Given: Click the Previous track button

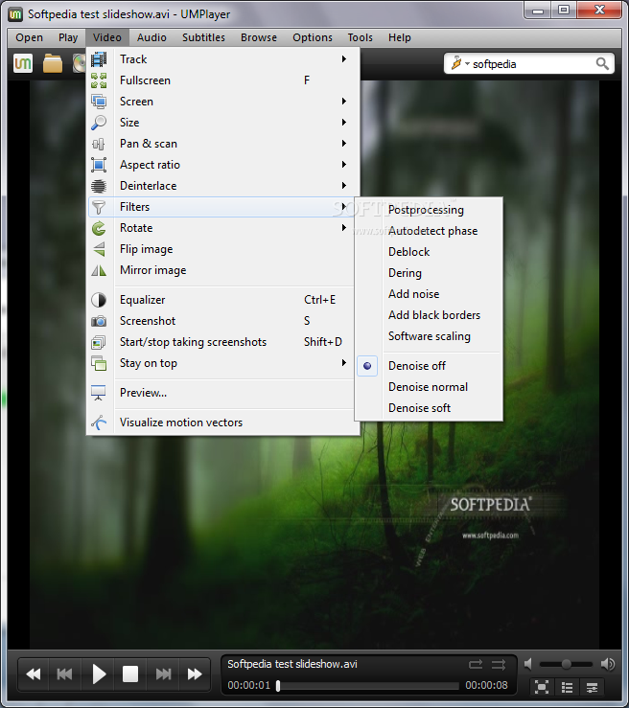Looking at the screenshot, I should click(x=64, y=674).
